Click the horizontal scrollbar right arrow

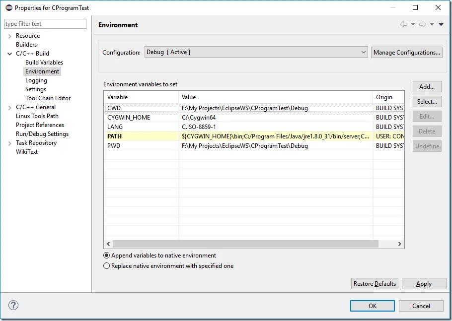[x=400, y=244]
